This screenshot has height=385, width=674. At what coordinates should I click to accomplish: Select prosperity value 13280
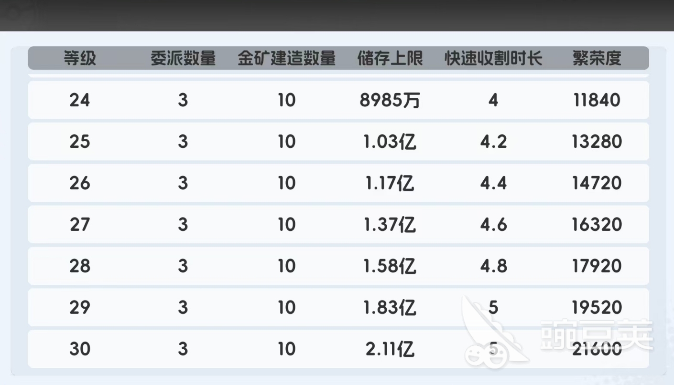(x=597, y=142)
